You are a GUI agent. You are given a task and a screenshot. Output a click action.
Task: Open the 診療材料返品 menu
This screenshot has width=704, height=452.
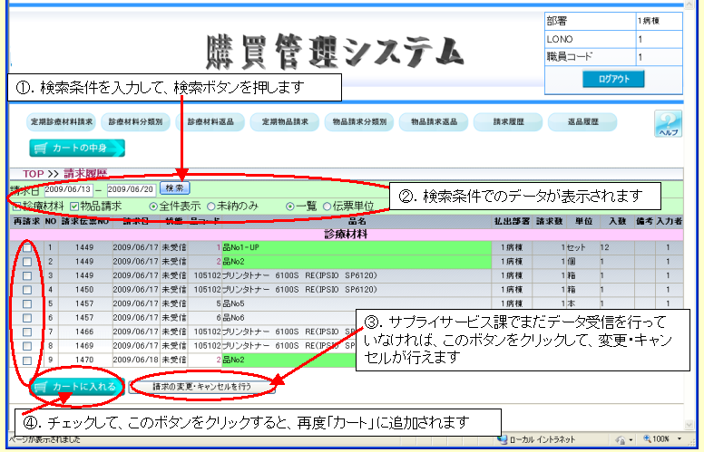210,122
